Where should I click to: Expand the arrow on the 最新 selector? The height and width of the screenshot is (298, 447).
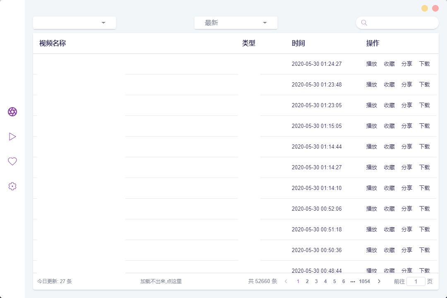pyautogui.click(x=265, y=23)
